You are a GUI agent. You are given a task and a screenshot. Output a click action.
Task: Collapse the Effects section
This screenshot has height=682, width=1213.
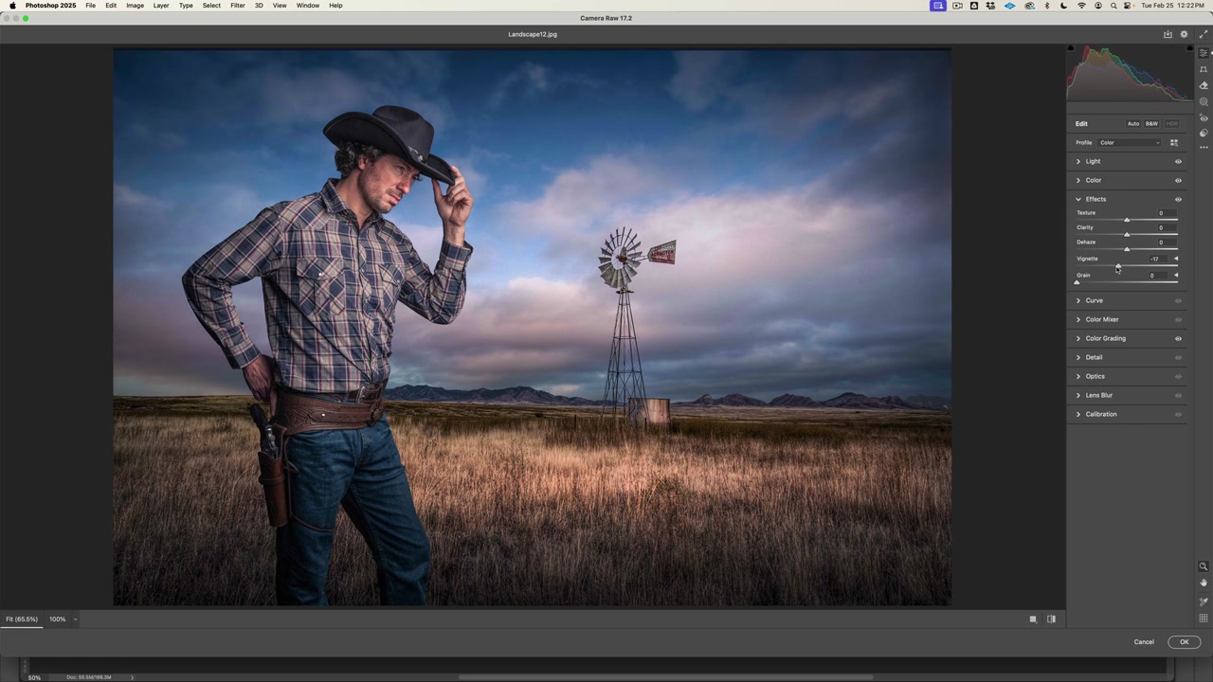point(1077,199)
